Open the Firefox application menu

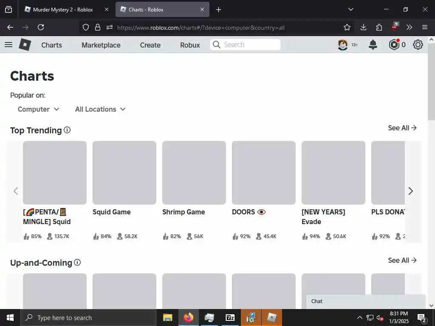click(425, 27)
